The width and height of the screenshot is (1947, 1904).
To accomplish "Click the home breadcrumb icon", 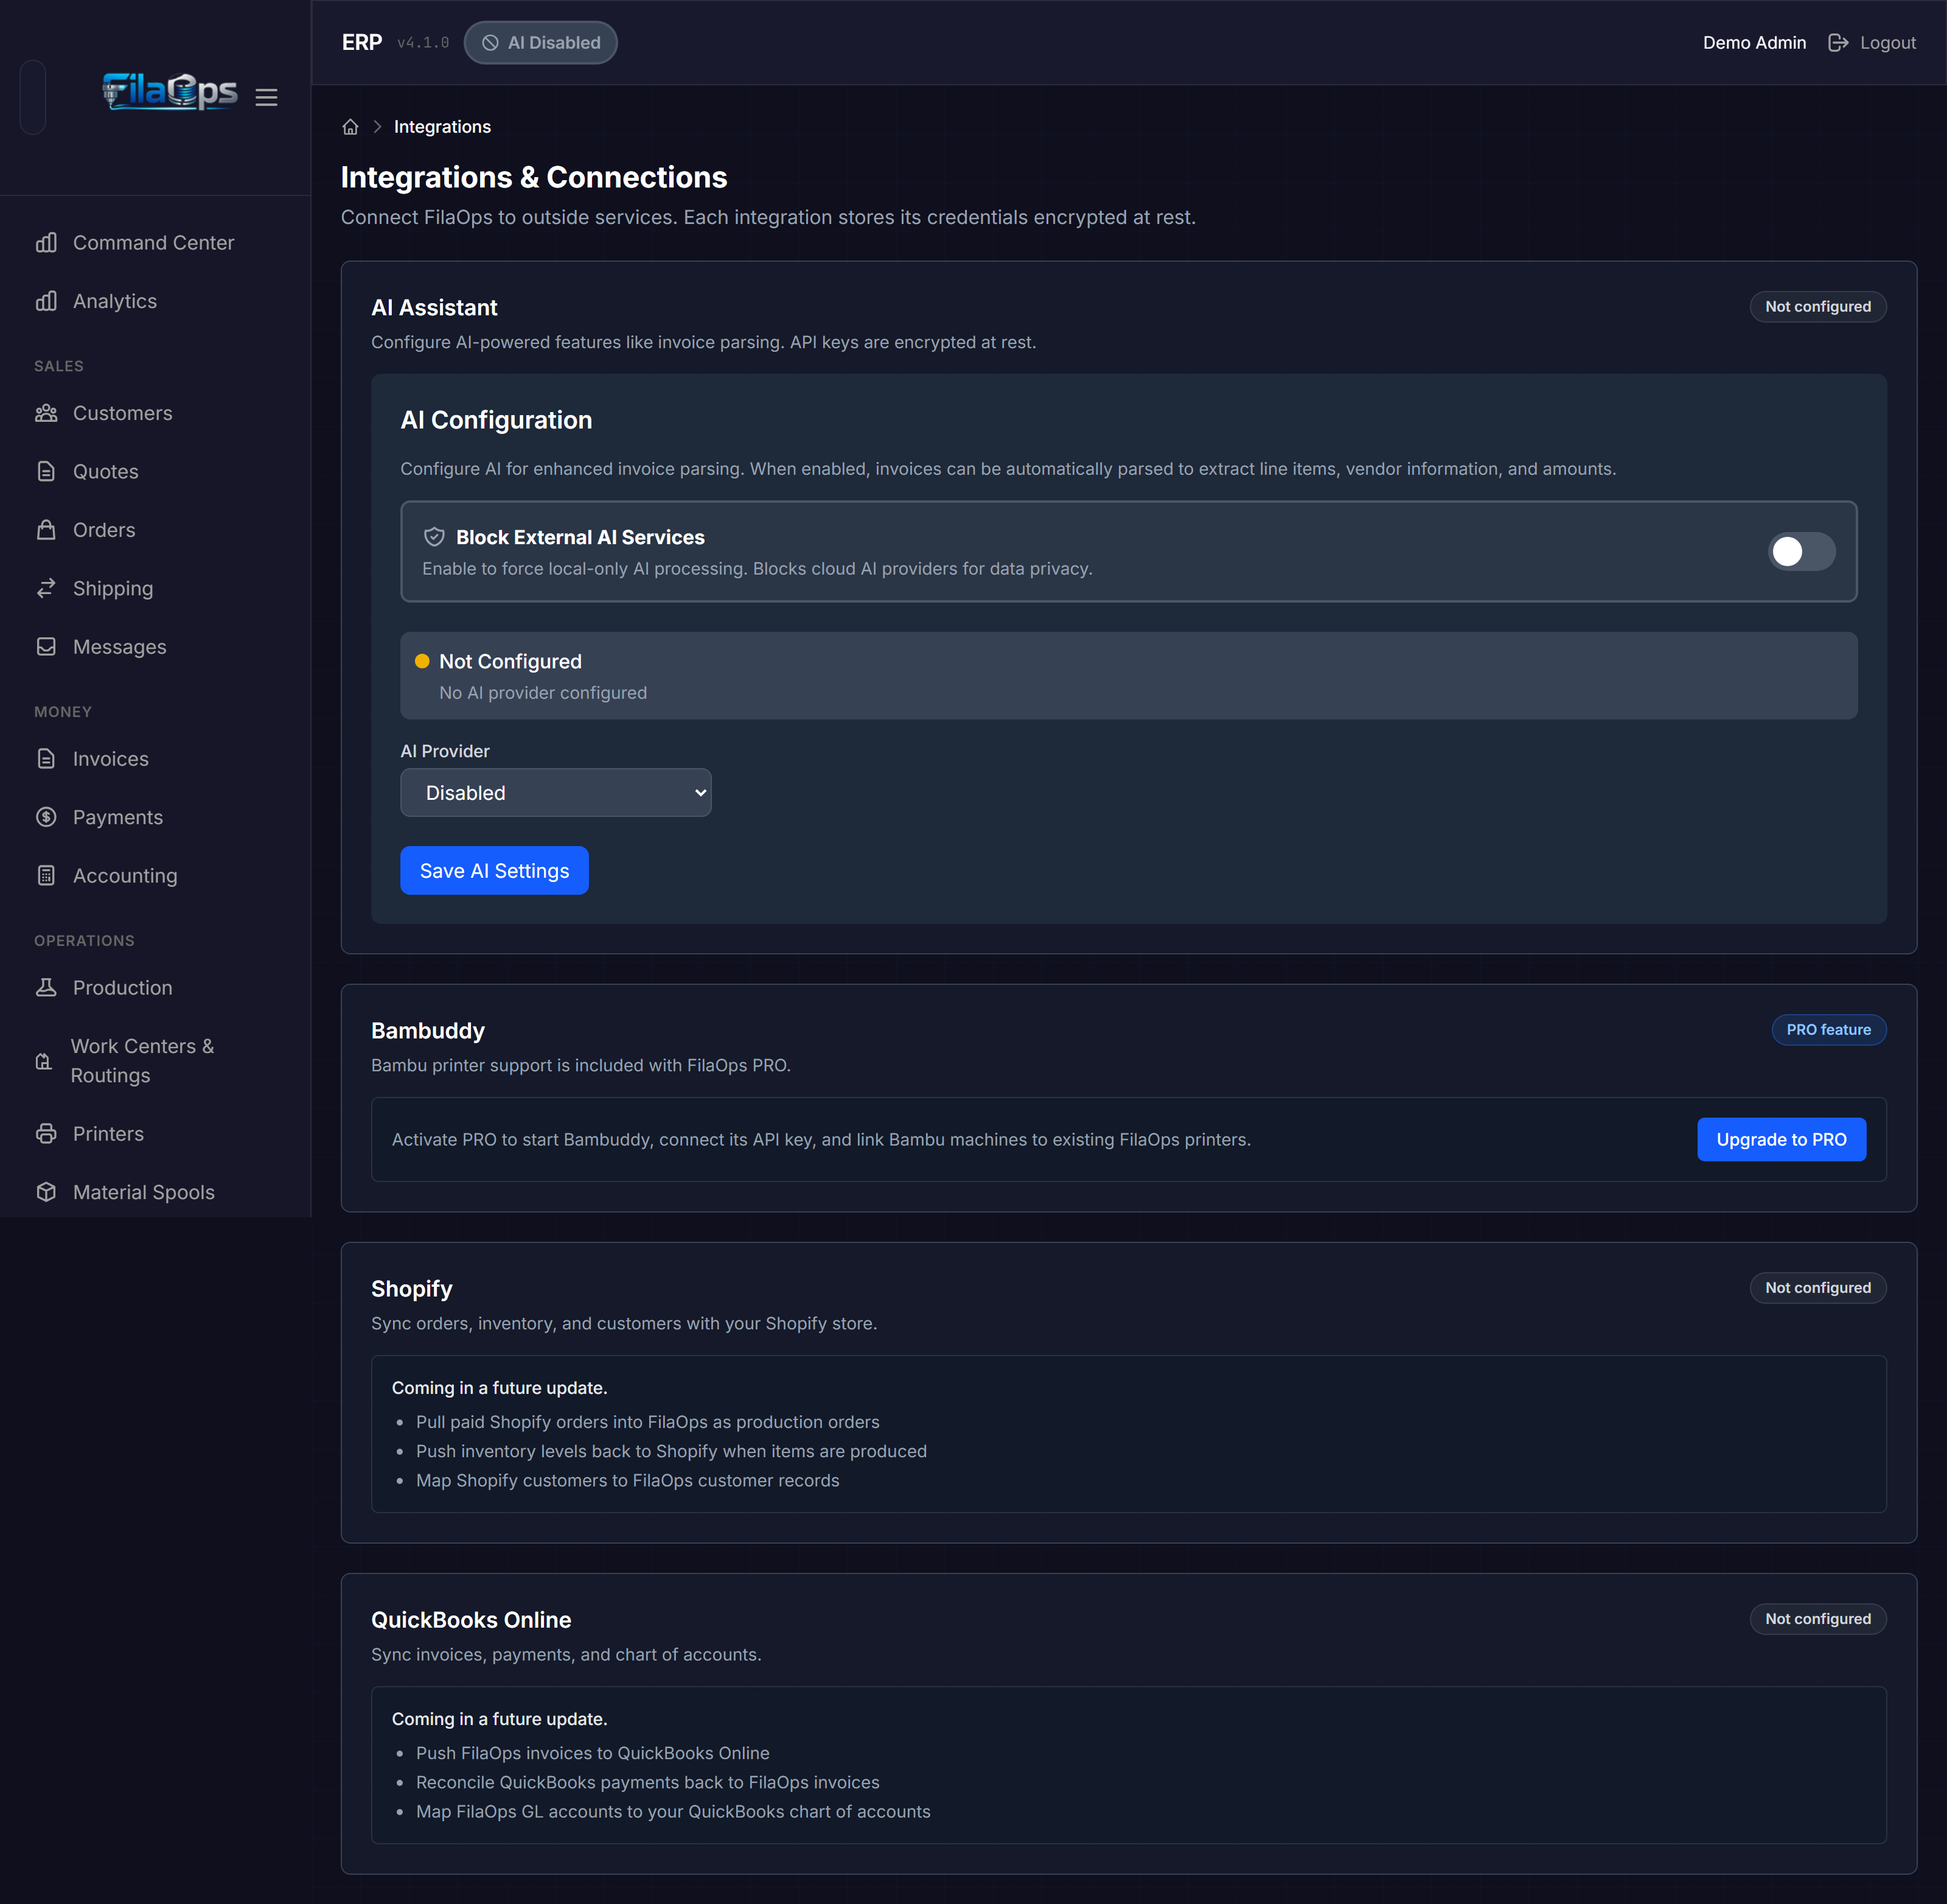I will coord(350,127).
